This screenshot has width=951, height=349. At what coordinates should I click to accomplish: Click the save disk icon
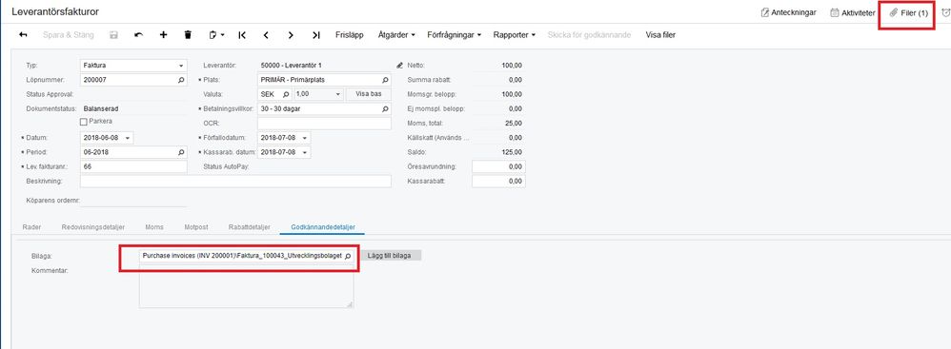point(113,35)
